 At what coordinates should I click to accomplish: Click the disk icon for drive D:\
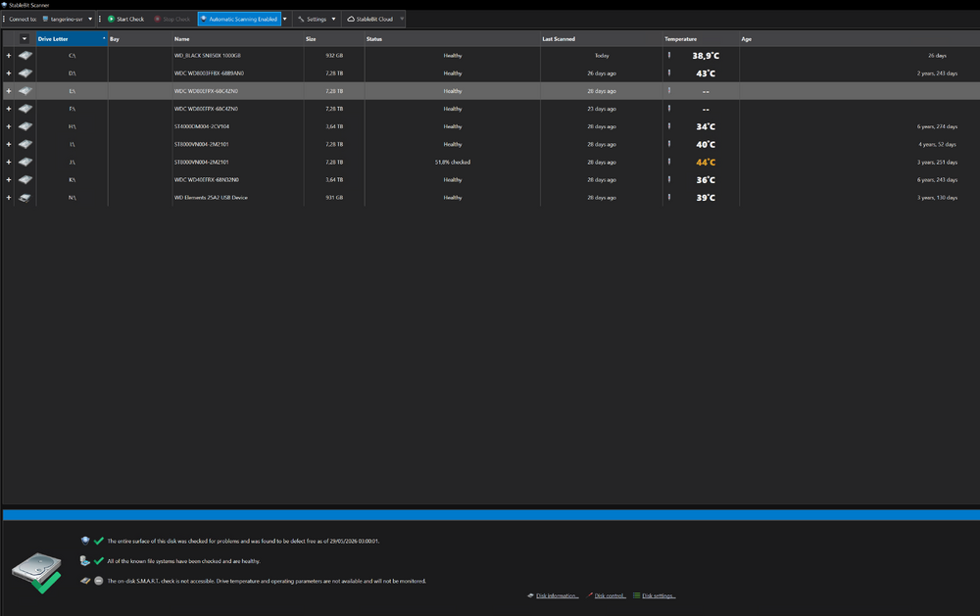[x=25, y=73]
